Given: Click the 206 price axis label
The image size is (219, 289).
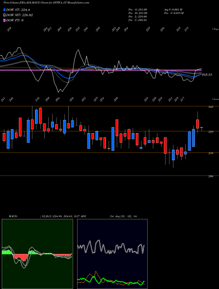Looking at the screenshot, I should [x=211, y=176].
